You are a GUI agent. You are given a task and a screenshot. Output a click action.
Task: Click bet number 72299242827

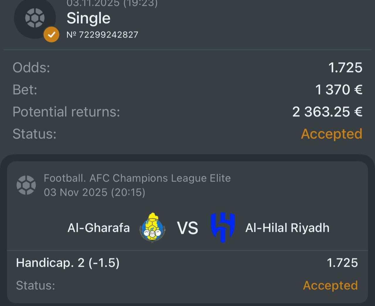102,35
